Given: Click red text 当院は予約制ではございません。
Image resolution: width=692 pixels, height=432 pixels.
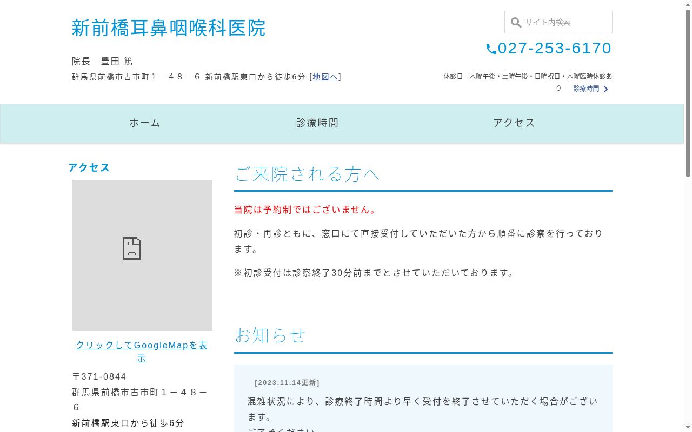Looking at the screenshot, I should (307, 210).
